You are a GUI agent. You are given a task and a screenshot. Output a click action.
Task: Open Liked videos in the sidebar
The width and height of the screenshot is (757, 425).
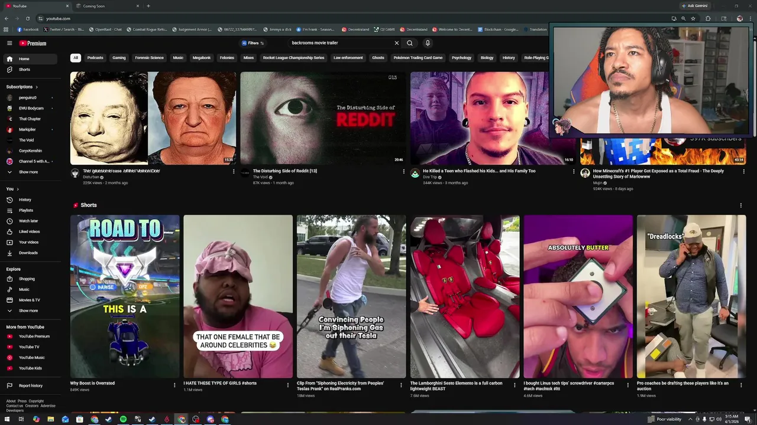[30, 231]
